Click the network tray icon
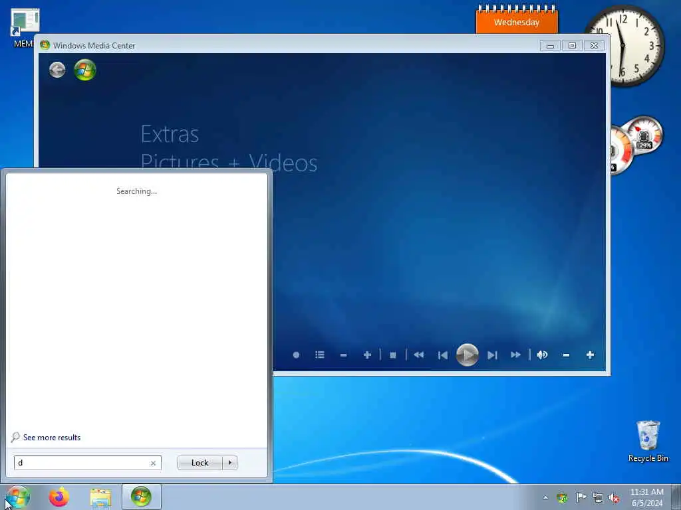Viewport: 681px width, 510px height. pyautogui.click(x=598, y=498)
